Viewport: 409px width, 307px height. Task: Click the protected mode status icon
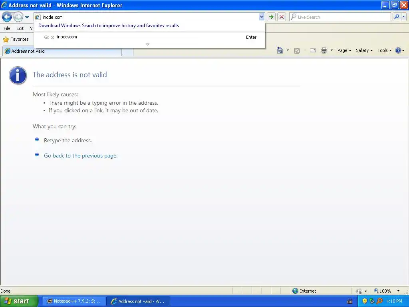[x=359, y=291]
